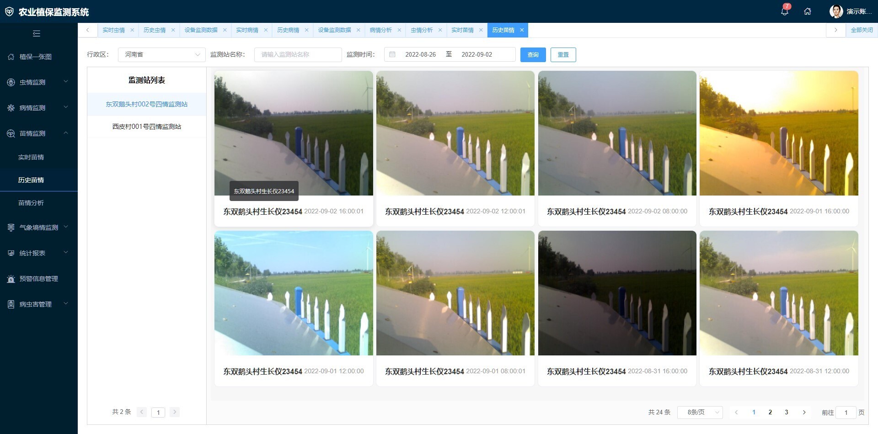Switch to the 虫情分析 tab
The width and height of the screenshot is (878, 434).
coord(421,30)
